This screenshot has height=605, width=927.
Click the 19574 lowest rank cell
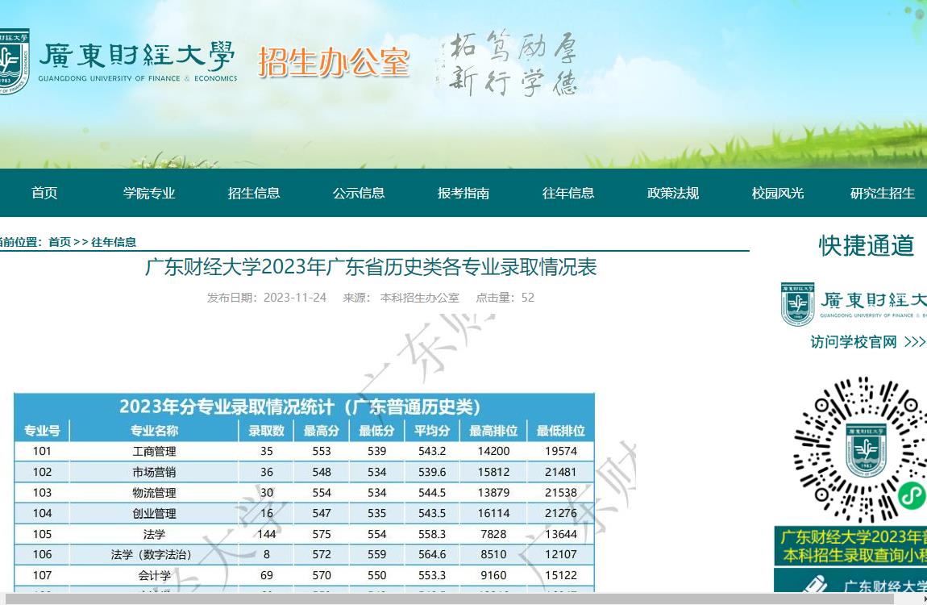pos(560,451)
